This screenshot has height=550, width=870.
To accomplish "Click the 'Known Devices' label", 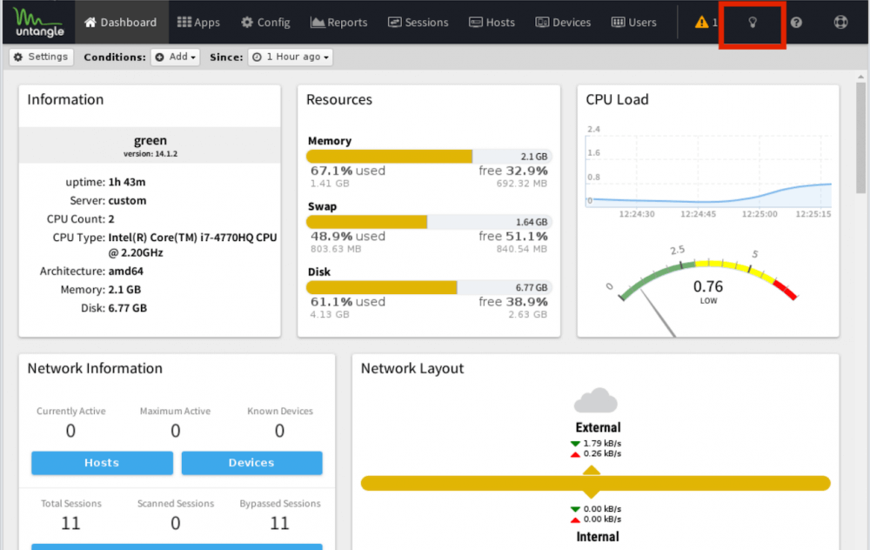I will coord(280,412).
